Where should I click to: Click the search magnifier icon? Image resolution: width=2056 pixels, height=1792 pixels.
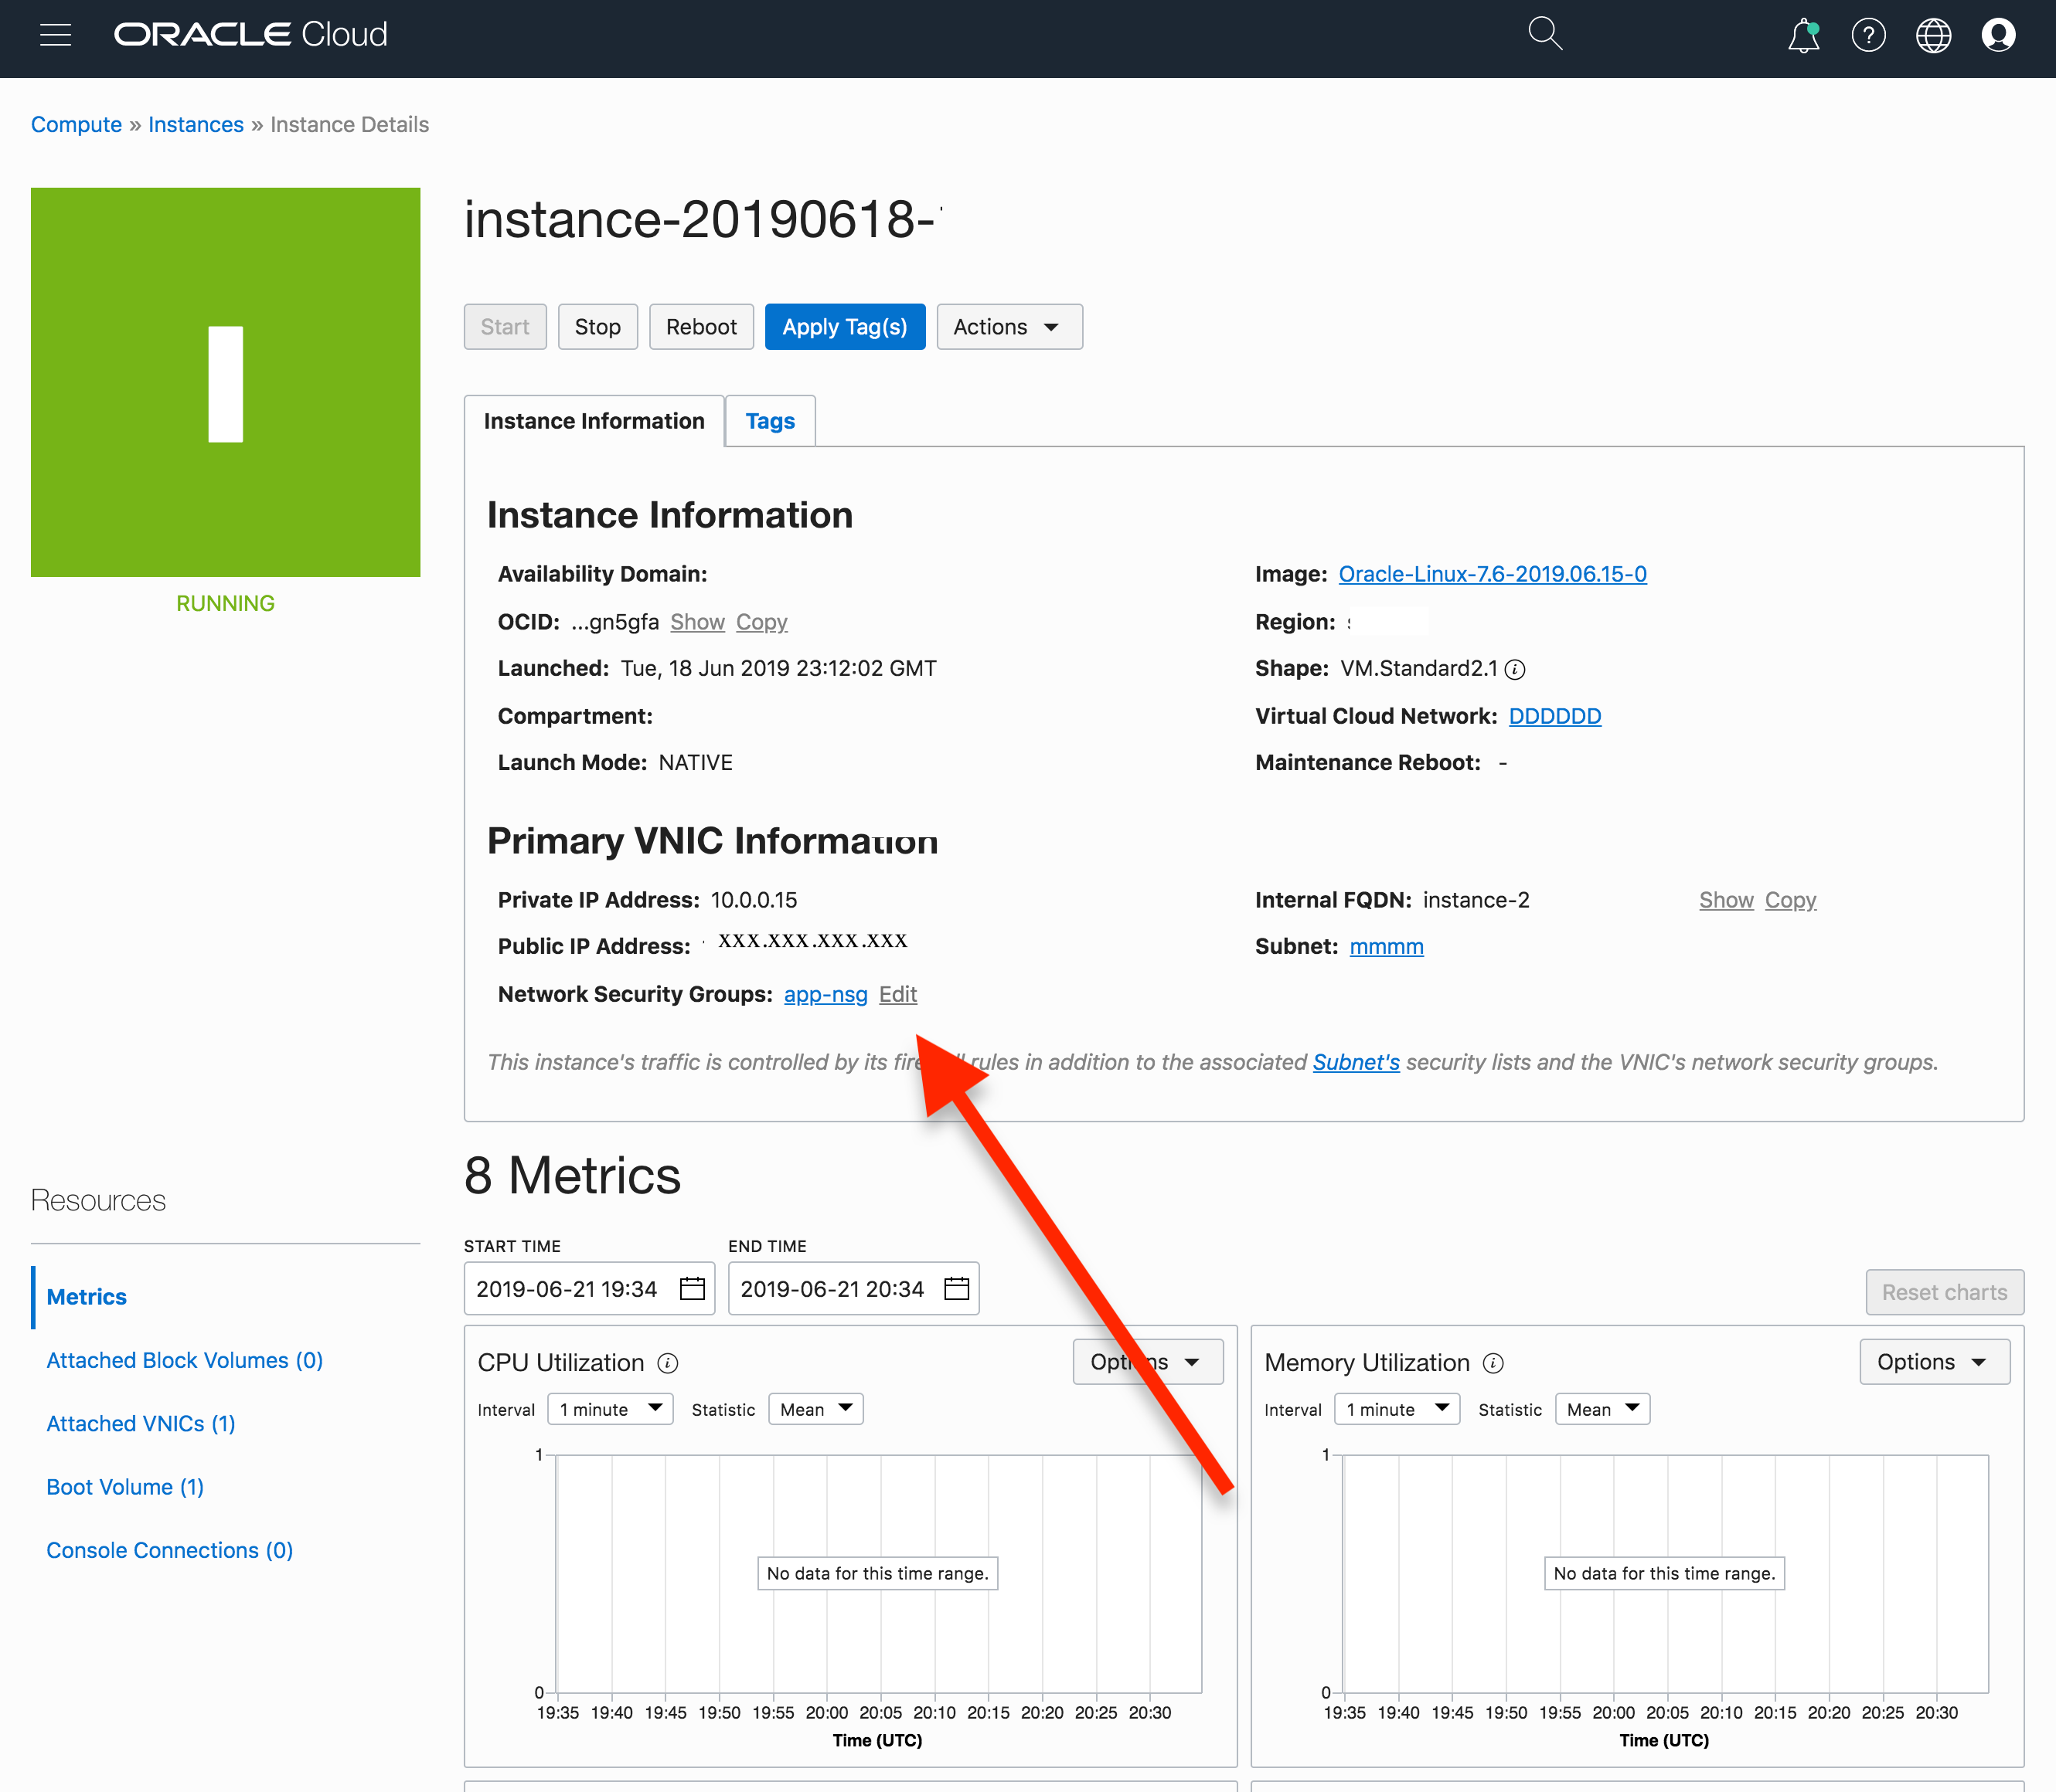pyautogui.click(x=1544, y=33)
